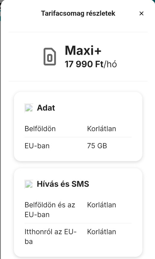Close the Tarifacsomag részletek dialog
This screenshot has height=259, width=155.
pyautogui.click(x=141, y=14)
